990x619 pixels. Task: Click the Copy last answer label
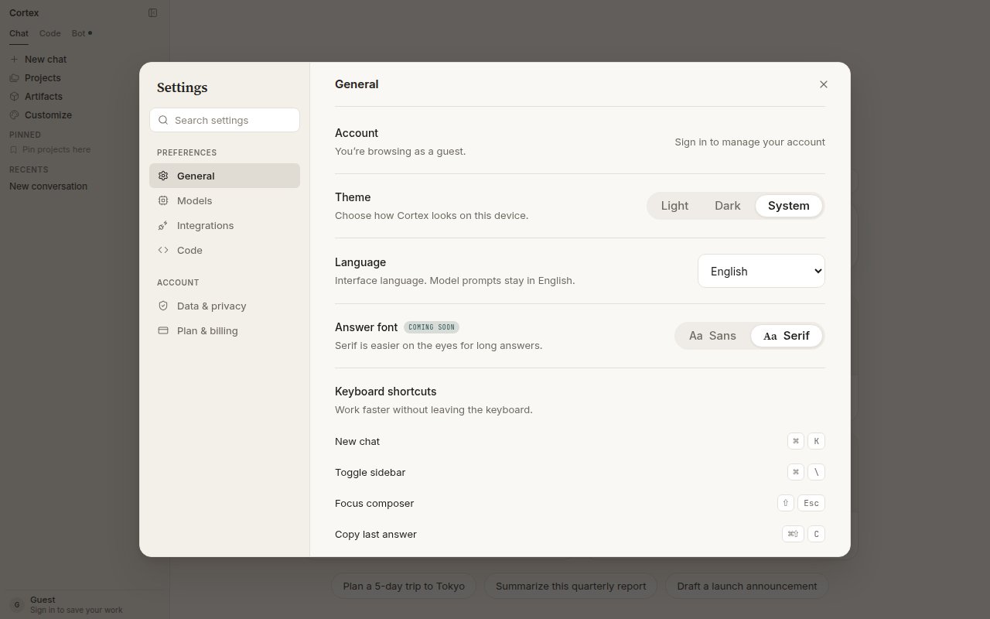(376, 534)
